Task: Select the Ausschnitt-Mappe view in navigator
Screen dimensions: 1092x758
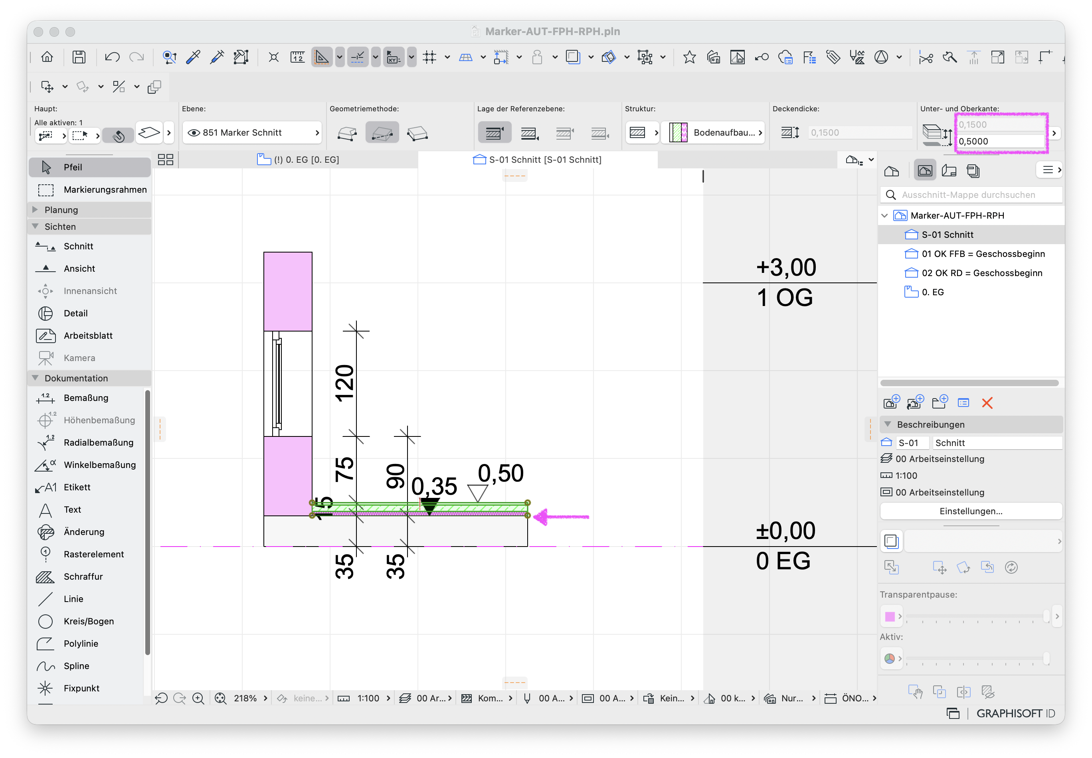Action: click(924, 170)
